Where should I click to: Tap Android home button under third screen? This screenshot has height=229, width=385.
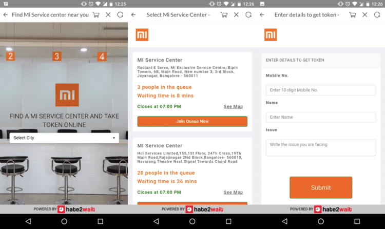click(x=321, y=221)
